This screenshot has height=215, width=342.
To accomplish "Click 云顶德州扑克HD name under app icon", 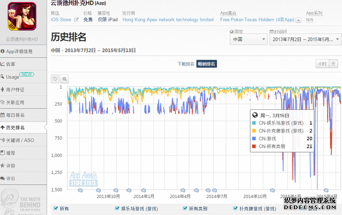I will tap(22, 39).
